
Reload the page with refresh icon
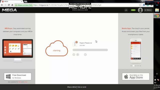[9, 5]
